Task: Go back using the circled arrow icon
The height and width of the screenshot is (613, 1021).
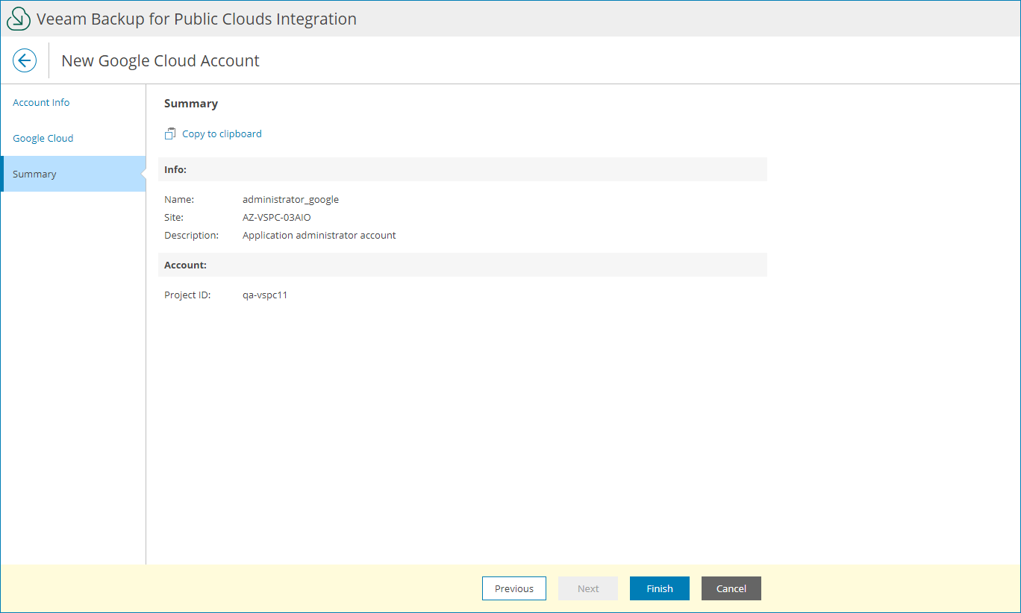Action: coord(25,60)
